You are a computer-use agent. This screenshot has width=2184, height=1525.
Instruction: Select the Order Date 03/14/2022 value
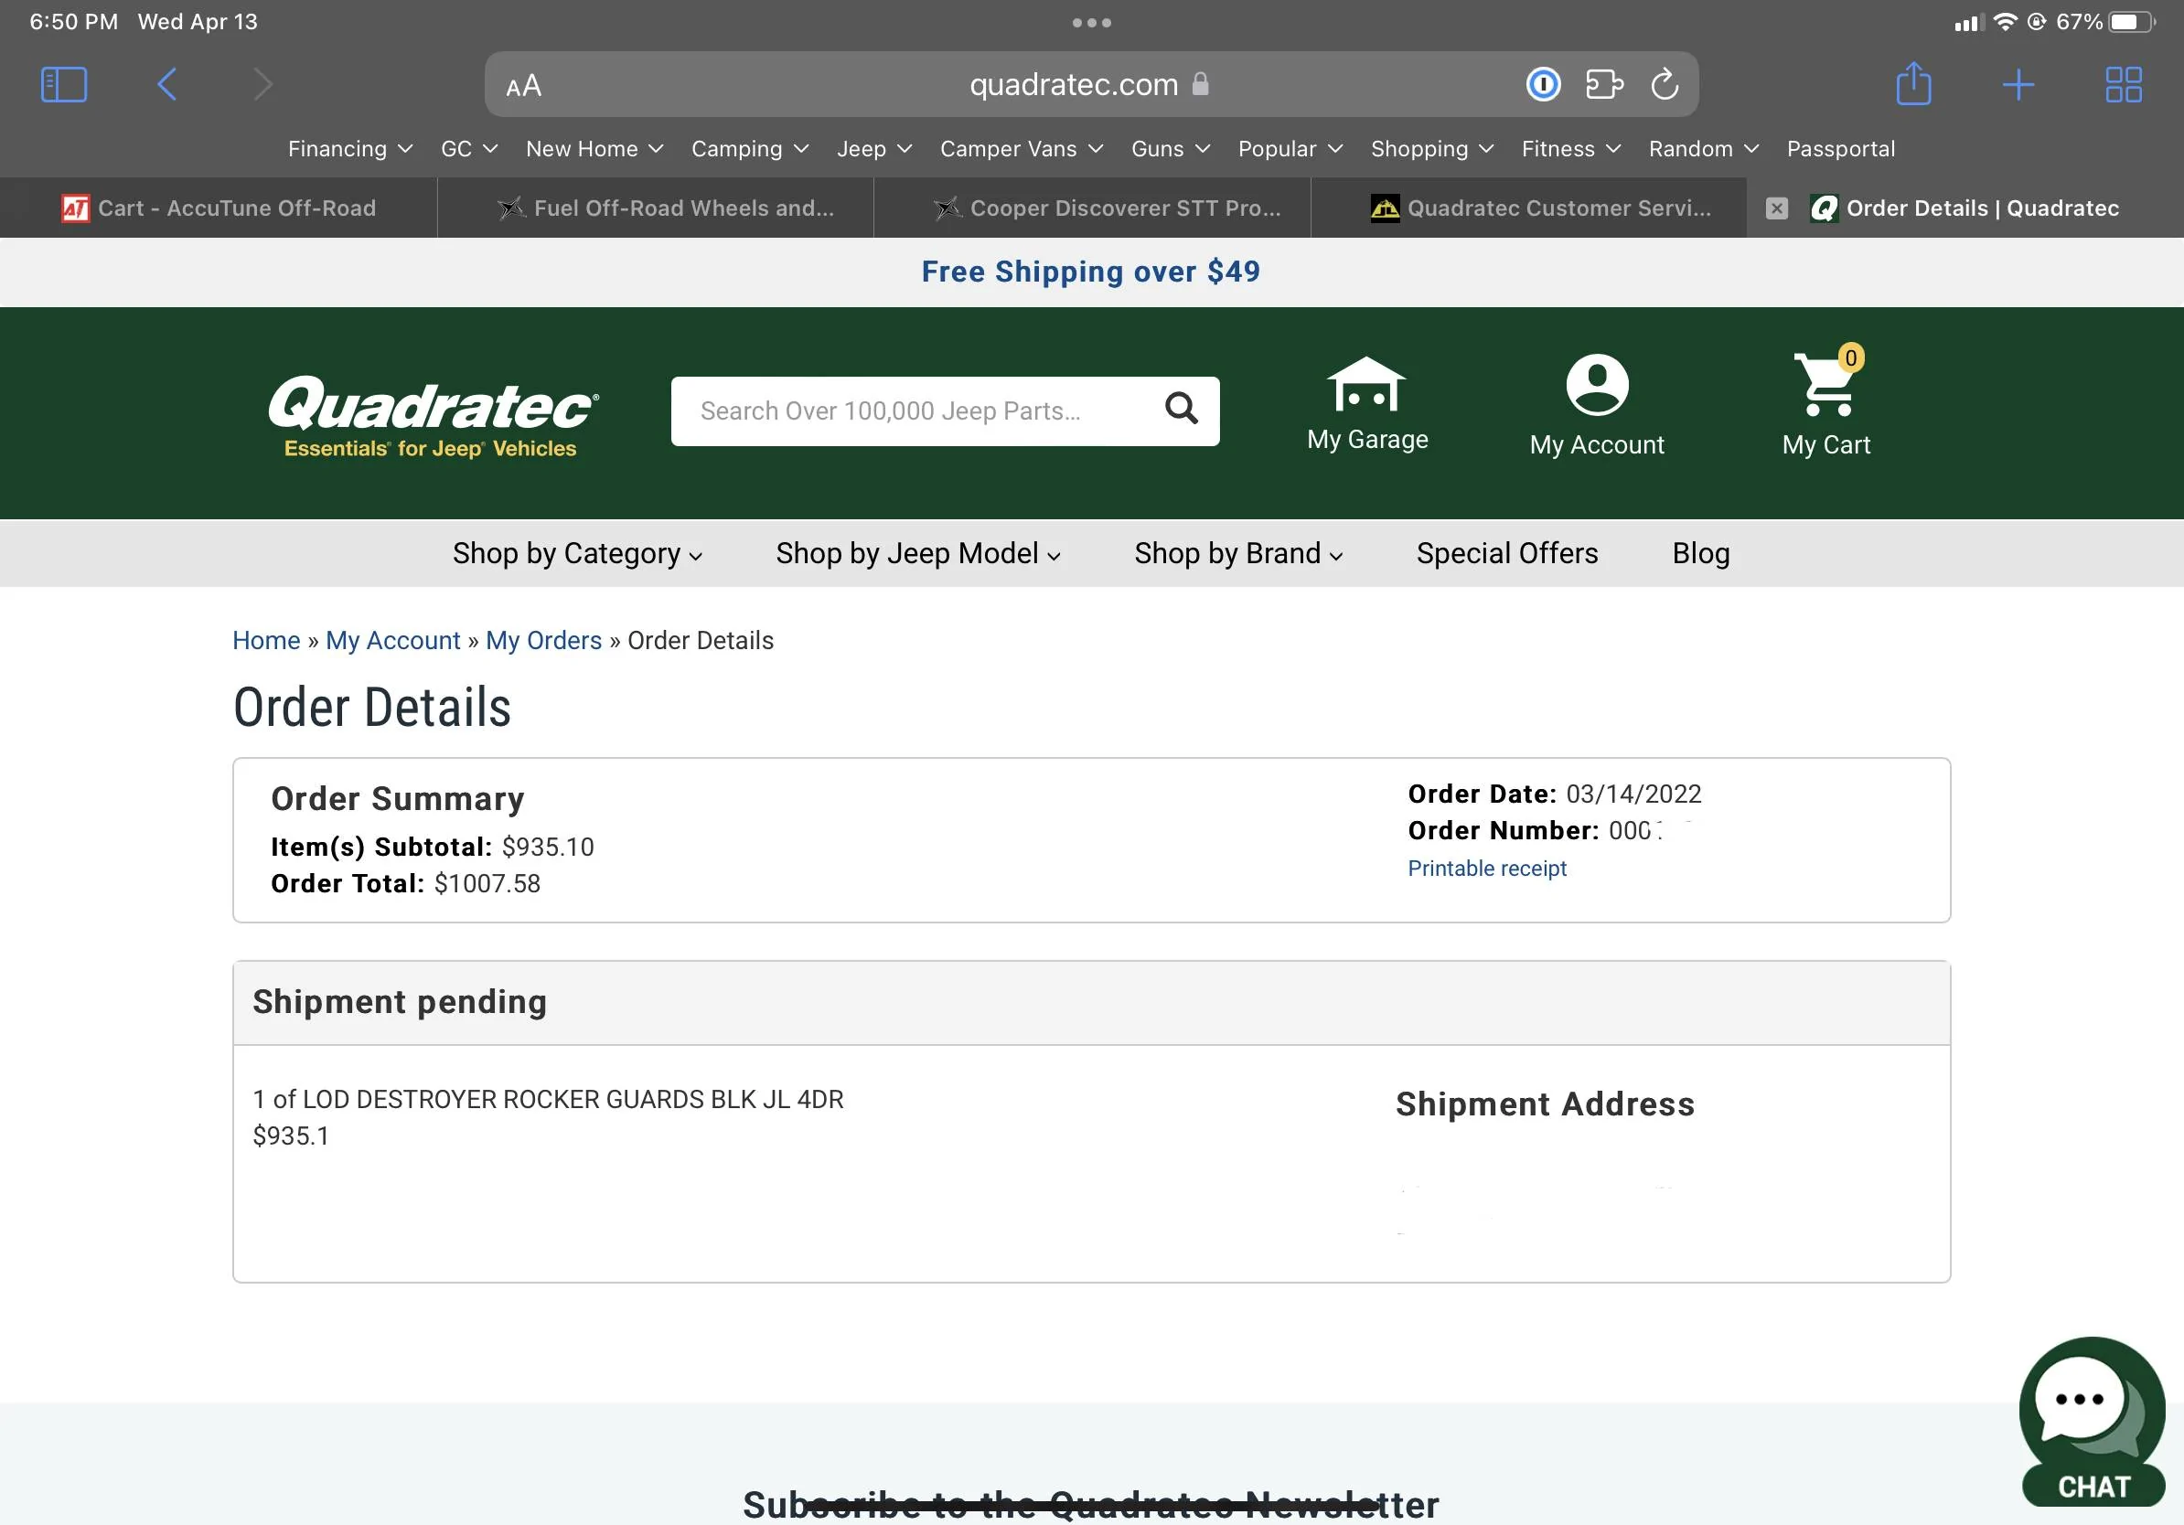1633,794
